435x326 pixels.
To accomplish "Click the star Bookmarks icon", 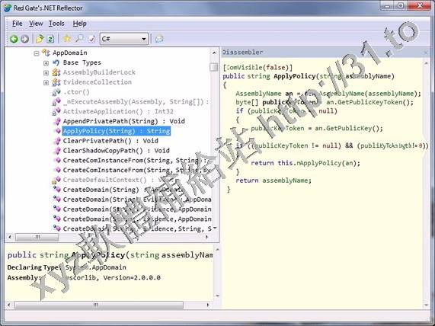I will tap(66, 39).
